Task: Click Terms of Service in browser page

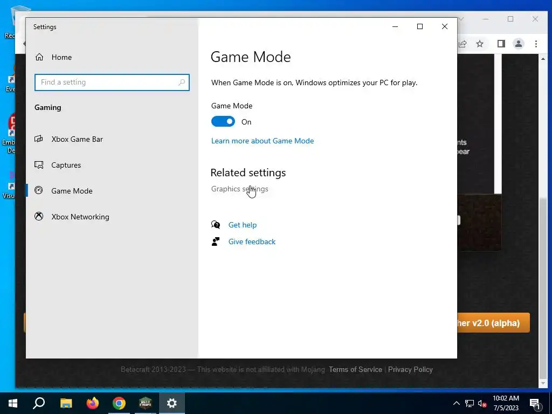Action: [355, 370]
